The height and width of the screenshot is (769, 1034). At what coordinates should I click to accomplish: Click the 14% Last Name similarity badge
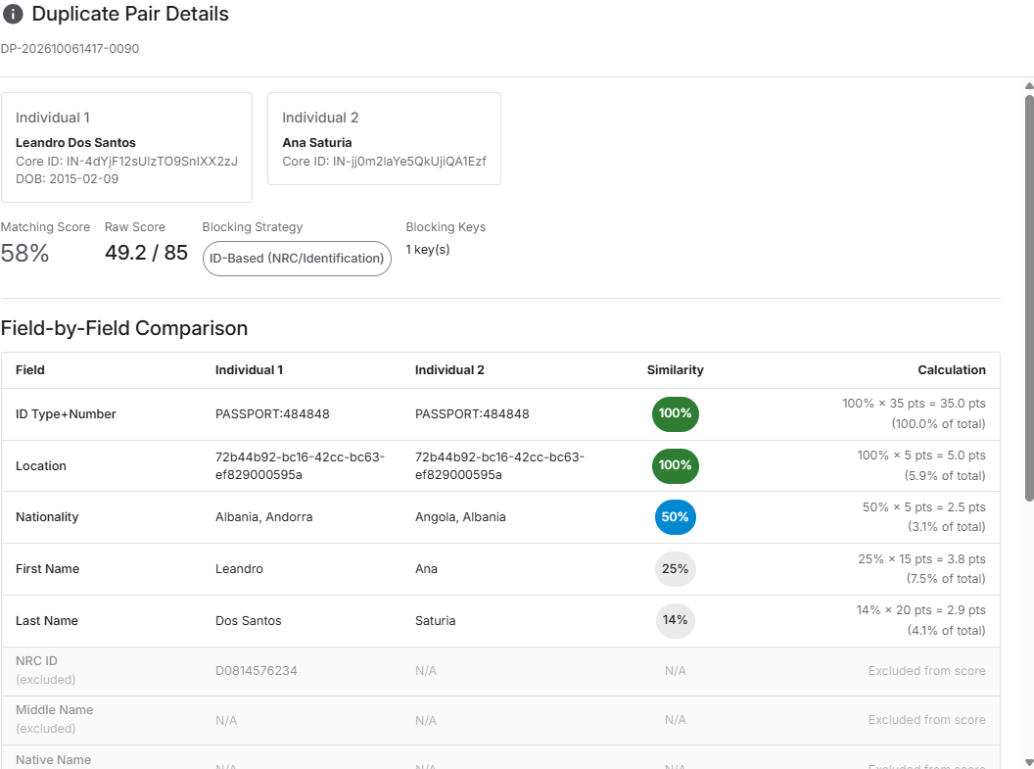[676, 621]
